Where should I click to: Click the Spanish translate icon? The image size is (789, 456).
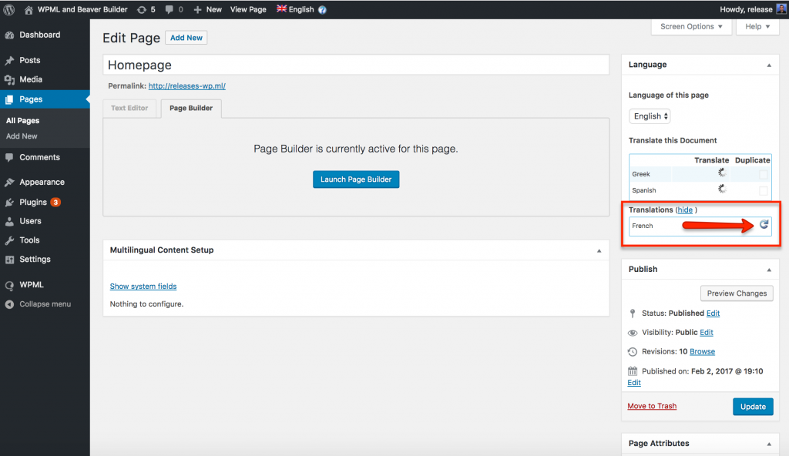[x=722, y=189]
